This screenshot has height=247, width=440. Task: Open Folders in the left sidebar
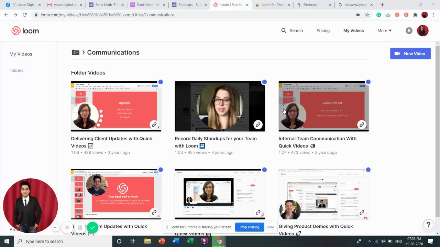[x=16, y=70]
